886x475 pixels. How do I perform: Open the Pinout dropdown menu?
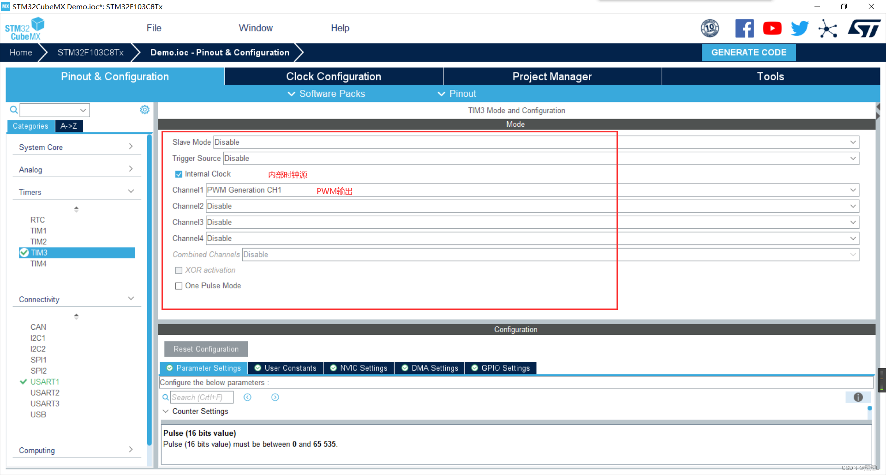[x=457, y=94]
